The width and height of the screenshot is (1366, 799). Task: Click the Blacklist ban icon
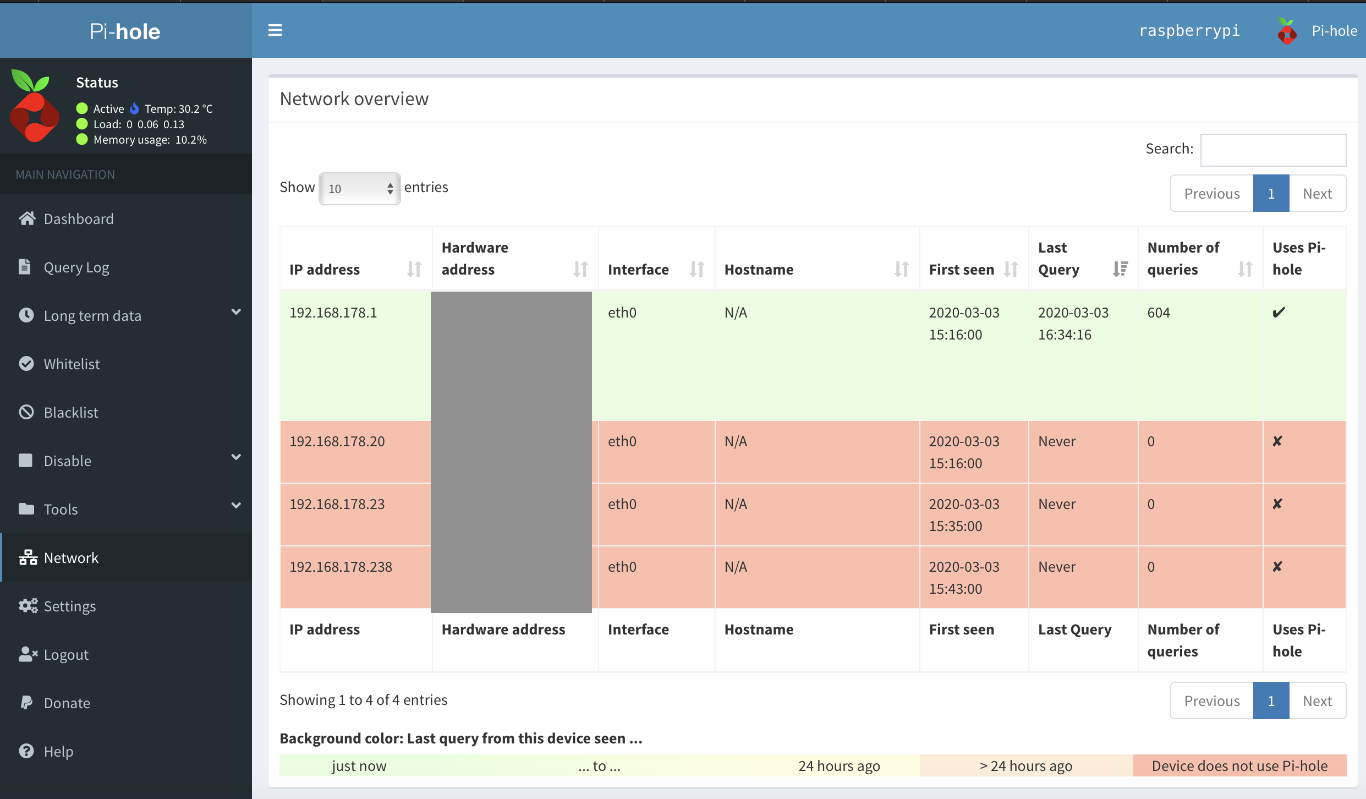click(x=26, y=412)
